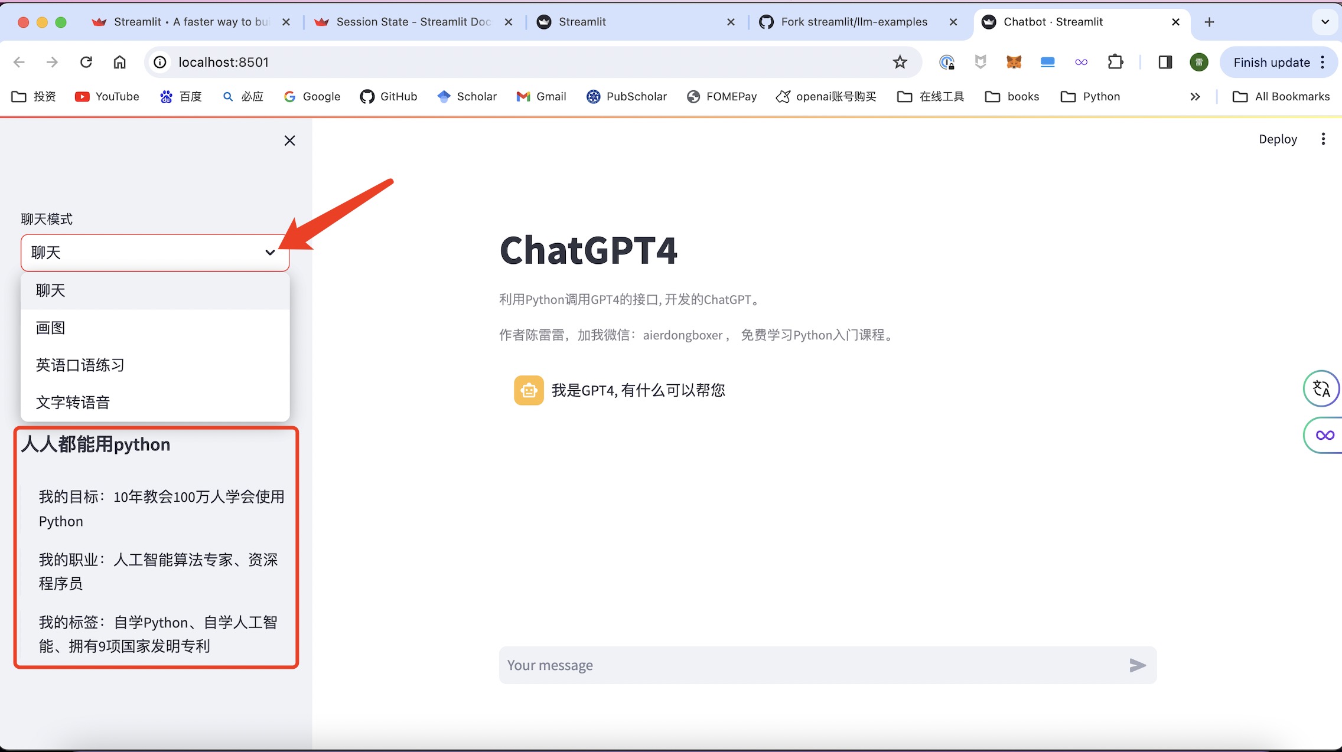Choose 聊天 option in dropdown list
This screenshot has width=1342, height=752.
155,290
